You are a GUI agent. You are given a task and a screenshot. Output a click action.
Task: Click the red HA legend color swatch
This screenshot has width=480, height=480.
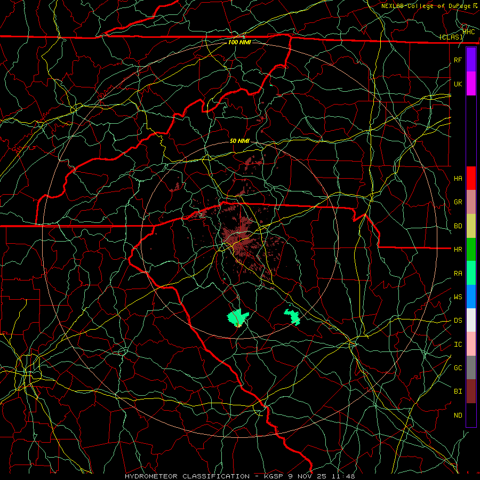click(x=471, y=178)
